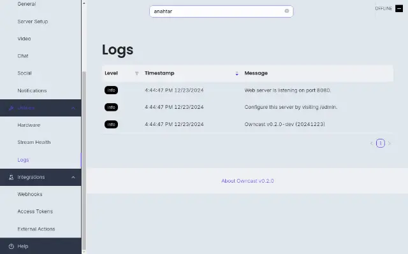Select 'Configure this server by visiting /admin.'

291,107
